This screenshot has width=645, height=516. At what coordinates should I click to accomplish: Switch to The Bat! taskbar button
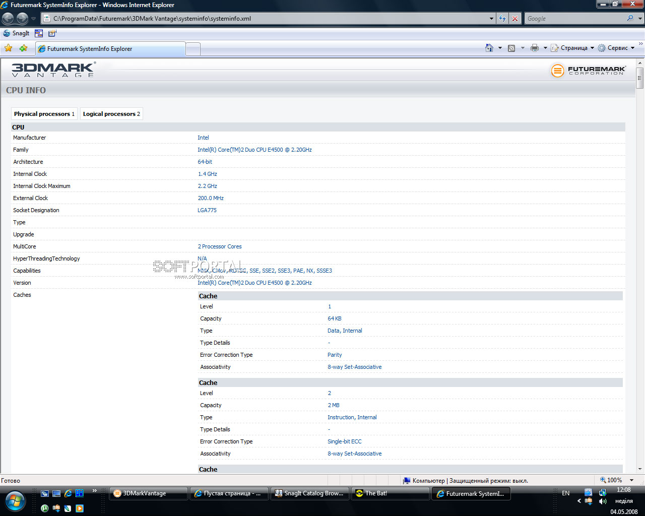(x=391, y=493)
